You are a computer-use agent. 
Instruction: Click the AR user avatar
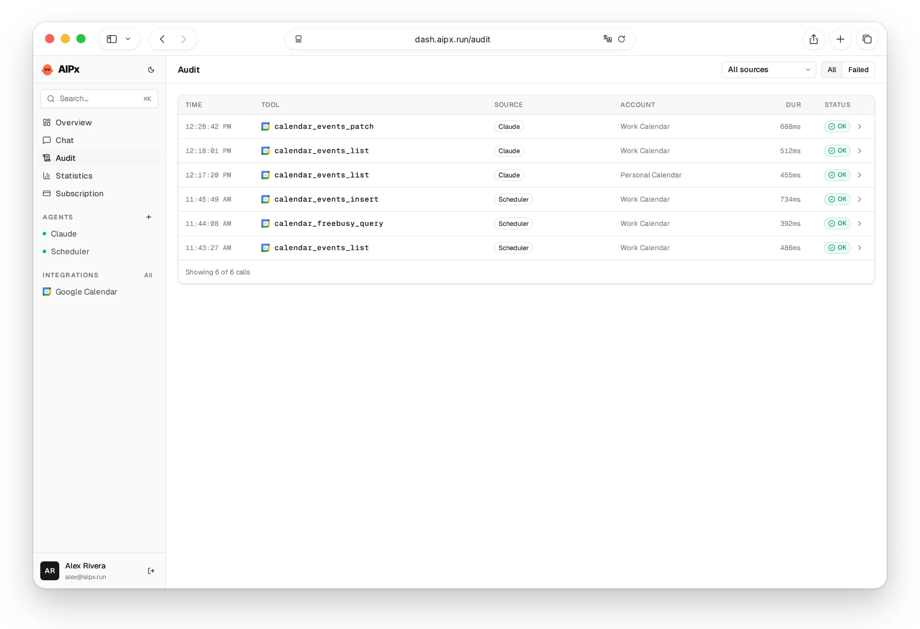click(x=50, y=571)
